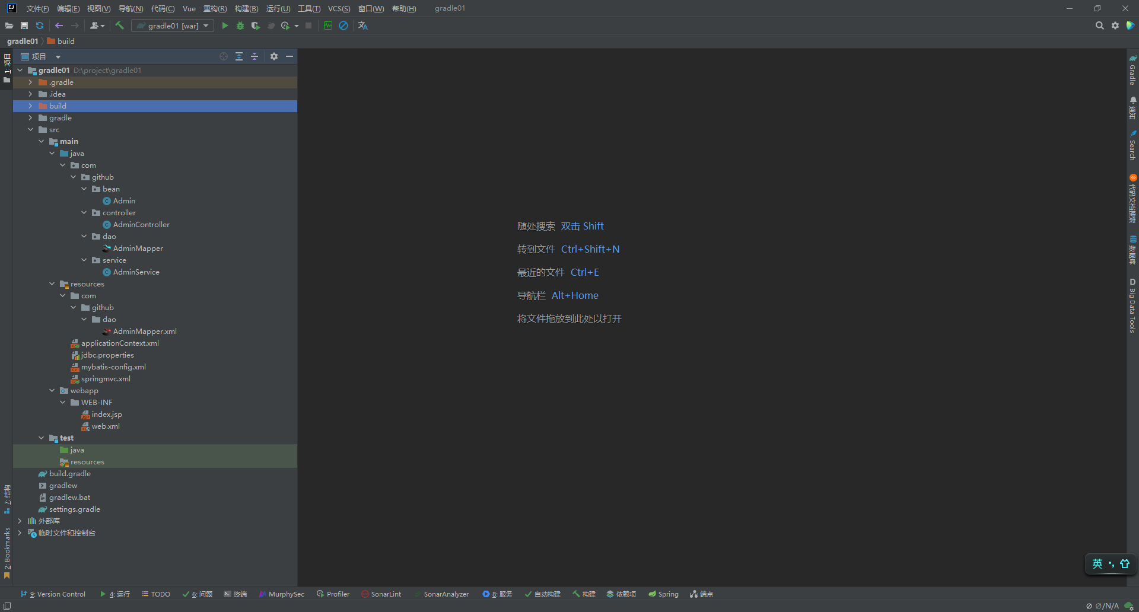Click the Back navigation arrow
1139x612 pixels.
point(59,26)
